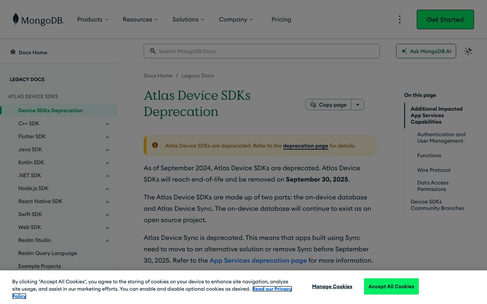Click Legacy Docs sidebar heading
487x304 pixels.
tap(27, 79)
